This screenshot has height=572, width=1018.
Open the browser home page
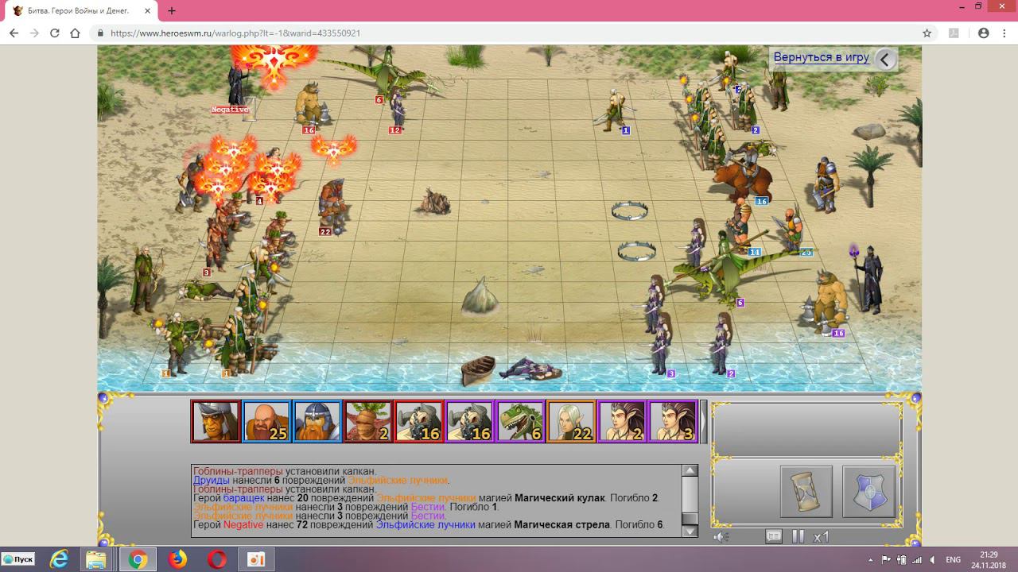pos(76,33)
